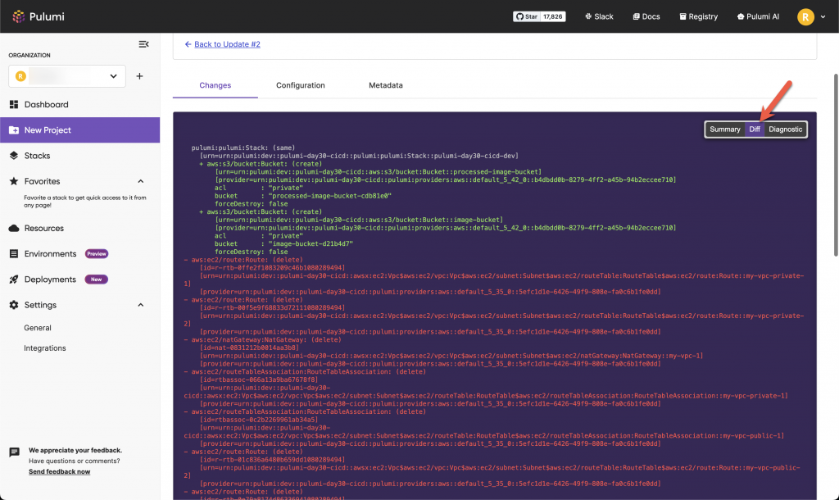The image size is (839, 500).
Task: Click the yellow user avatar
Action: (805, 17)
